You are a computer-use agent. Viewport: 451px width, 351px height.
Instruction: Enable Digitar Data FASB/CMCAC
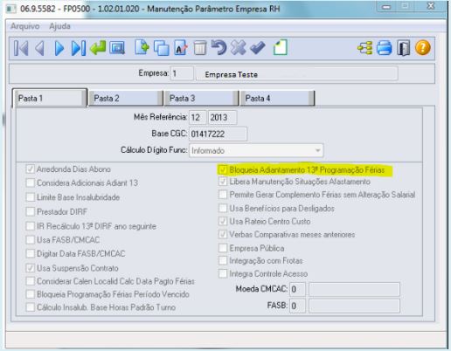coord(31,253)
